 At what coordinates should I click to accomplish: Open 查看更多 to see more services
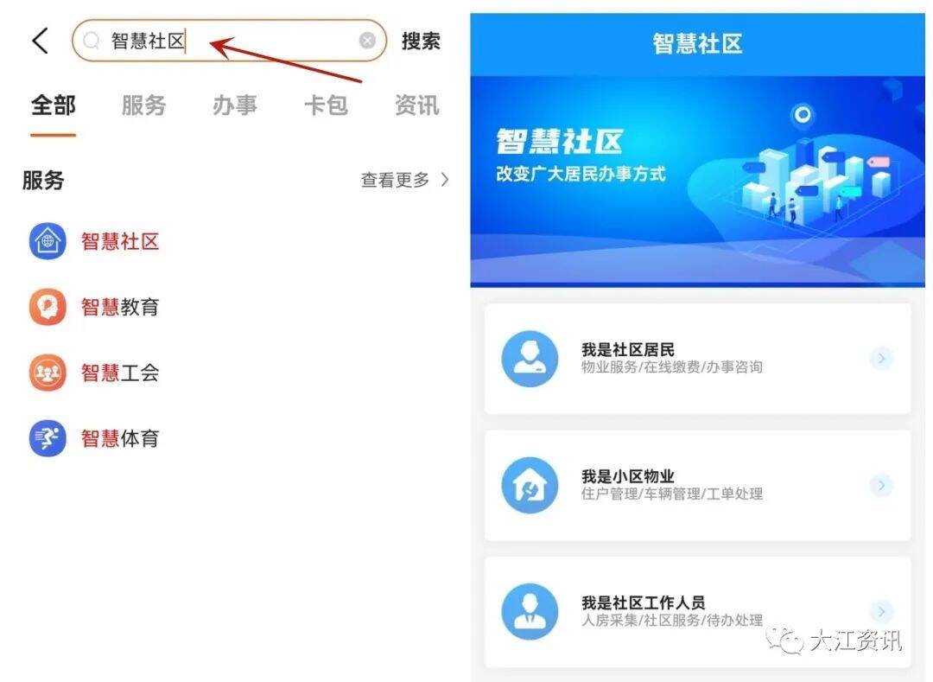404,180
